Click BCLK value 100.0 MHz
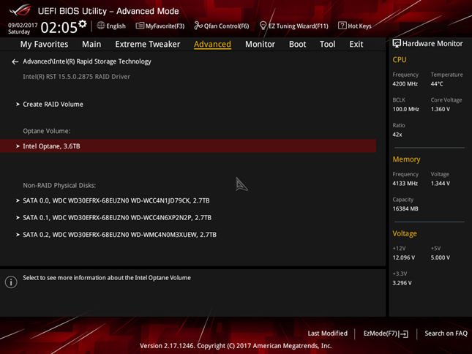 click(406, 109)
